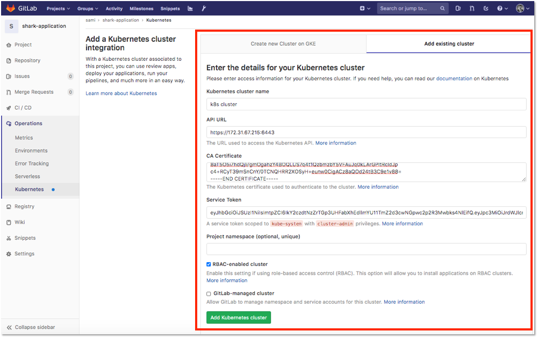Click the Registry disk icon

pyautogui.click(x=9, y=207)
